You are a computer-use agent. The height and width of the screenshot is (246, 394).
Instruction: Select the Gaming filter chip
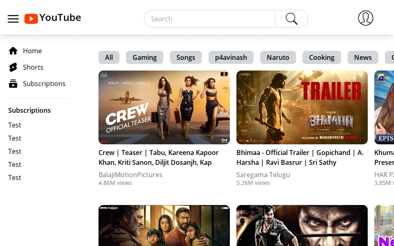tap(144, 57)
